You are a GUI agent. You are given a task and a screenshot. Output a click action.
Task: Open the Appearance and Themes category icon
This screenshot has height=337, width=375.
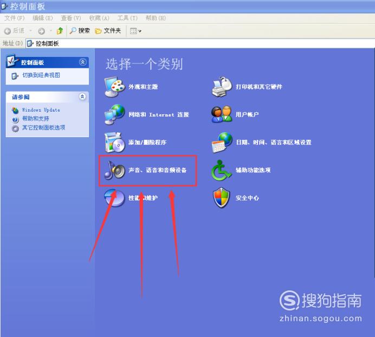[115, 87]
